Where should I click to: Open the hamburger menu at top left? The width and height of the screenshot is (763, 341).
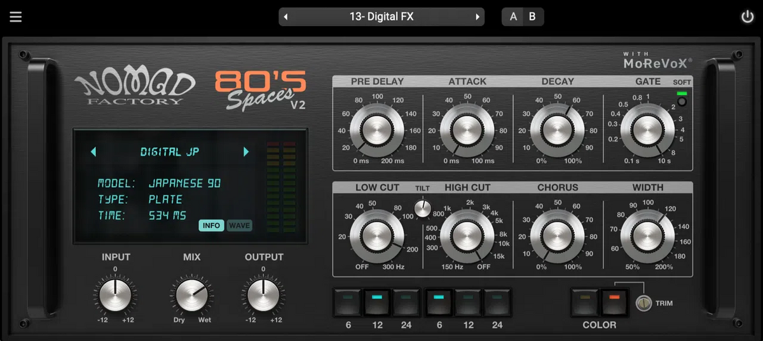click(x=15, y=17)
